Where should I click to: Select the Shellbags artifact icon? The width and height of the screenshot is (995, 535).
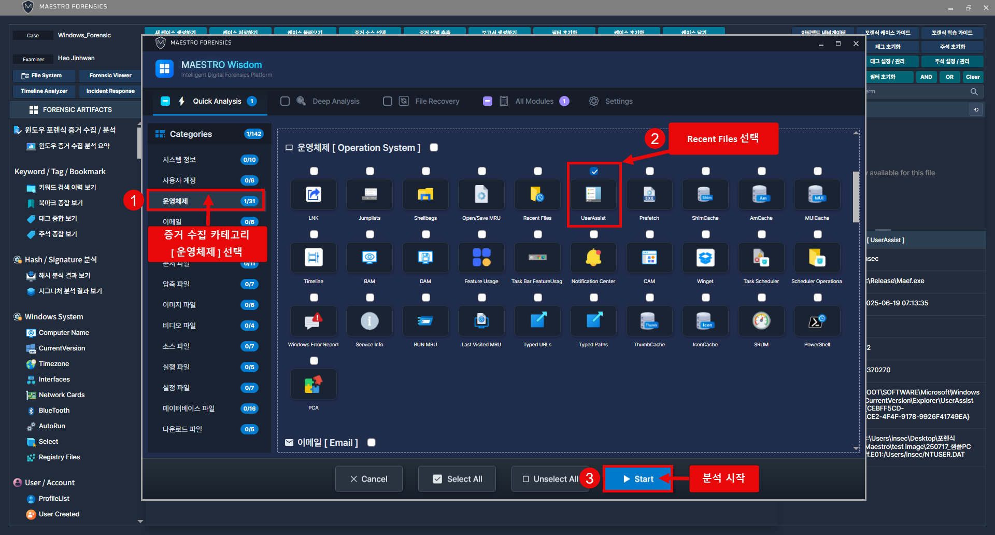(x=425, y=194)
